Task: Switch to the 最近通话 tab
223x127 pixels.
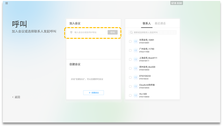Action: pos(160,23)
